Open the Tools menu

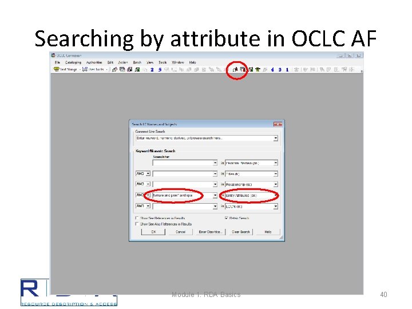(163, 62)
